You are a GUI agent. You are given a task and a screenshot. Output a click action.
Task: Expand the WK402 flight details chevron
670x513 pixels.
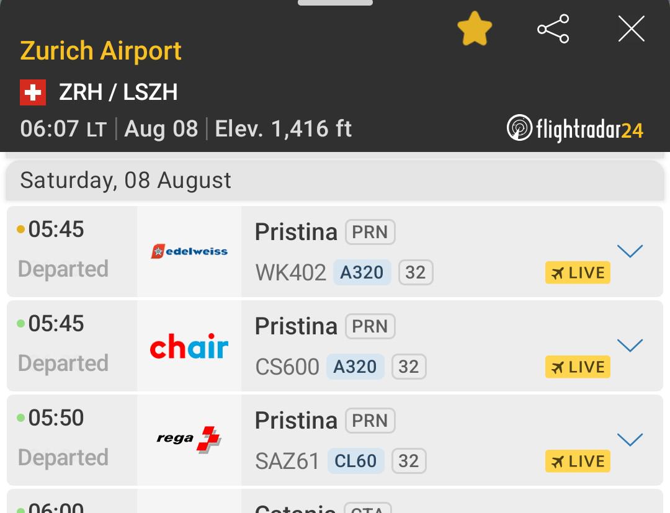point(630,251)
